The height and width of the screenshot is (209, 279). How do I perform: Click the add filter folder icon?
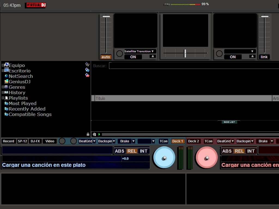coord(87,70)
